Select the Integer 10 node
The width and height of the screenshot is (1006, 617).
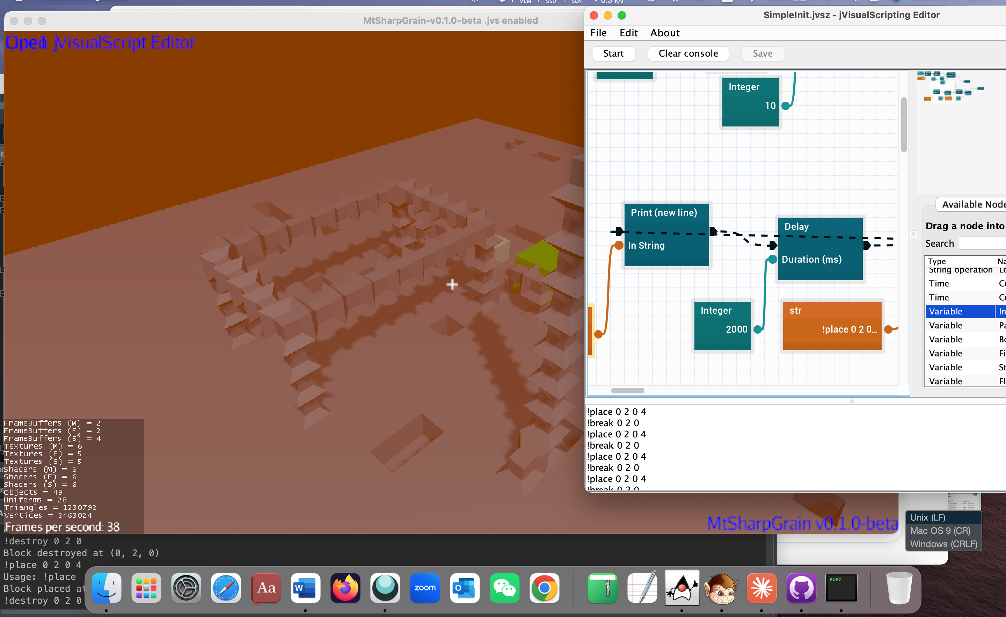[x=750, y=102]
